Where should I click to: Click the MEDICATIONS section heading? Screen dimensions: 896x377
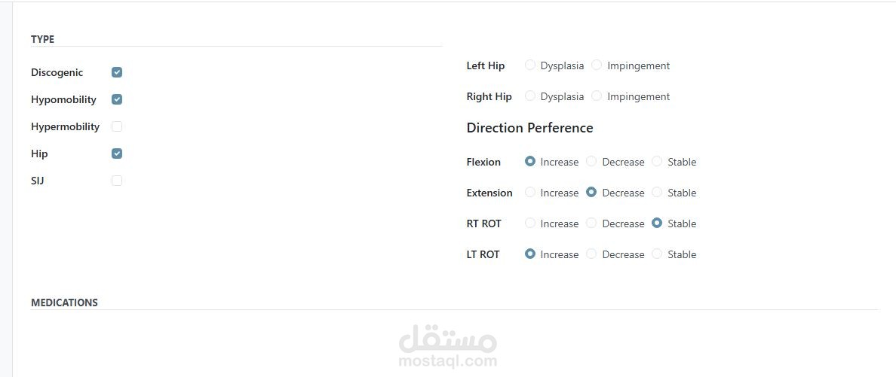(64, 303)
